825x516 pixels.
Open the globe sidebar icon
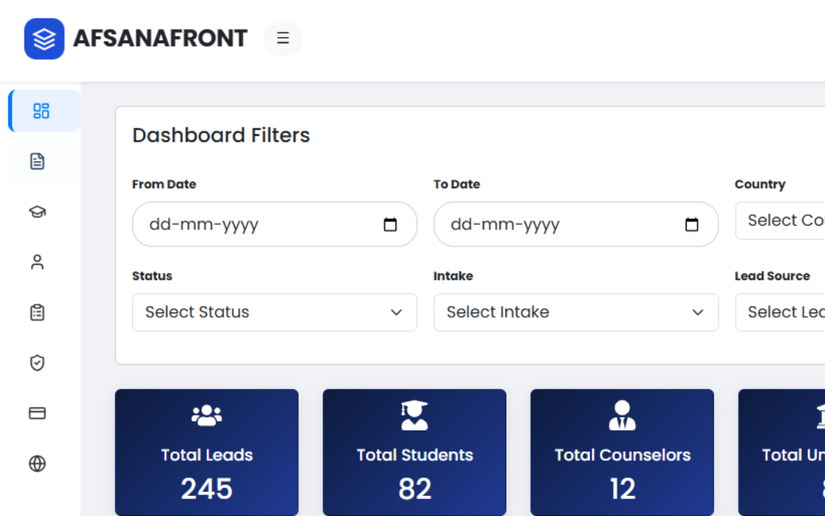tap(37, 463)
